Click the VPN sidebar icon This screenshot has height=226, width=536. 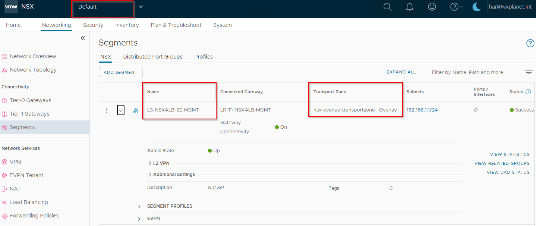coord(4,162)
